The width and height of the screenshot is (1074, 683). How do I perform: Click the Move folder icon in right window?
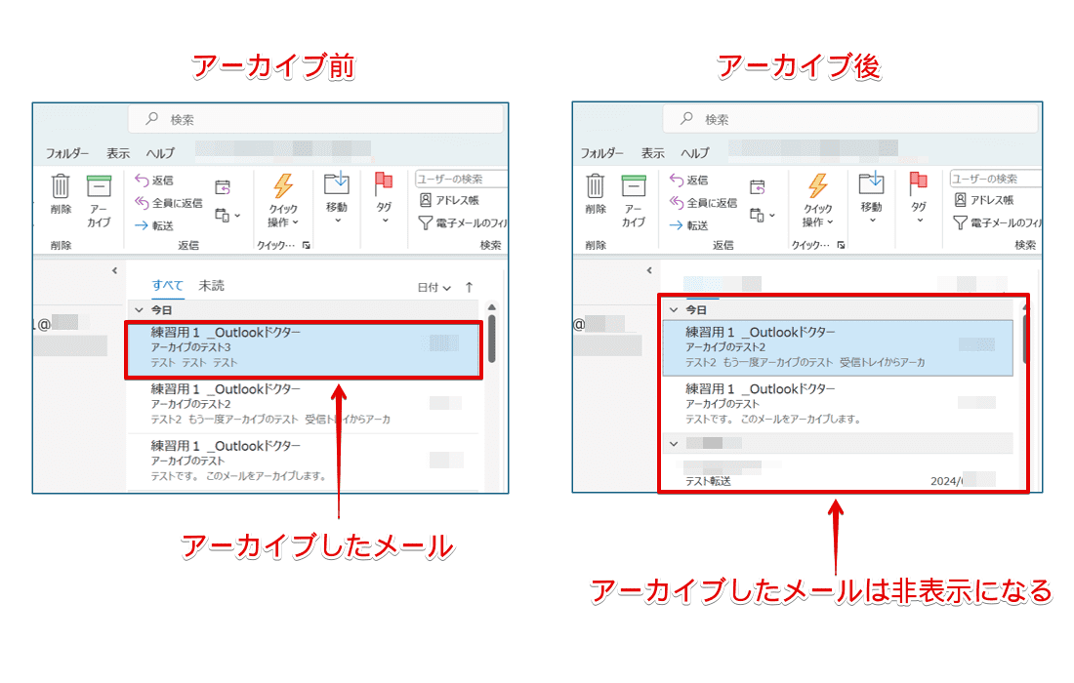871,182
